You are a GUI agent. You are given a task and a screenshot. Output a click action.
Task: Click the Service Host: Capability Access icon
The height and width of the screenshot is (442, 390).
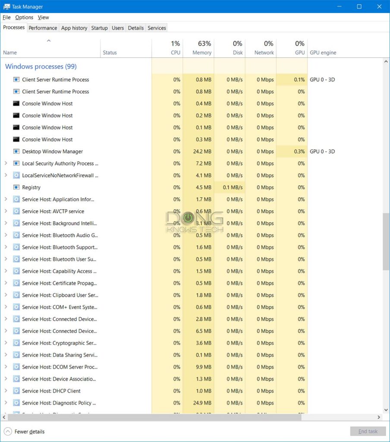click(16, 271)
